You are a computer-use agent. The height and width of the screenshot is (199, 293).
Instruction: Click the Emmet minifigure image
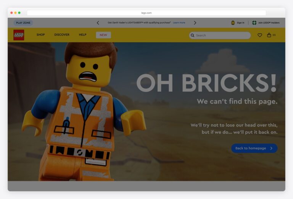pyautogui.click(x=84, y=112)
